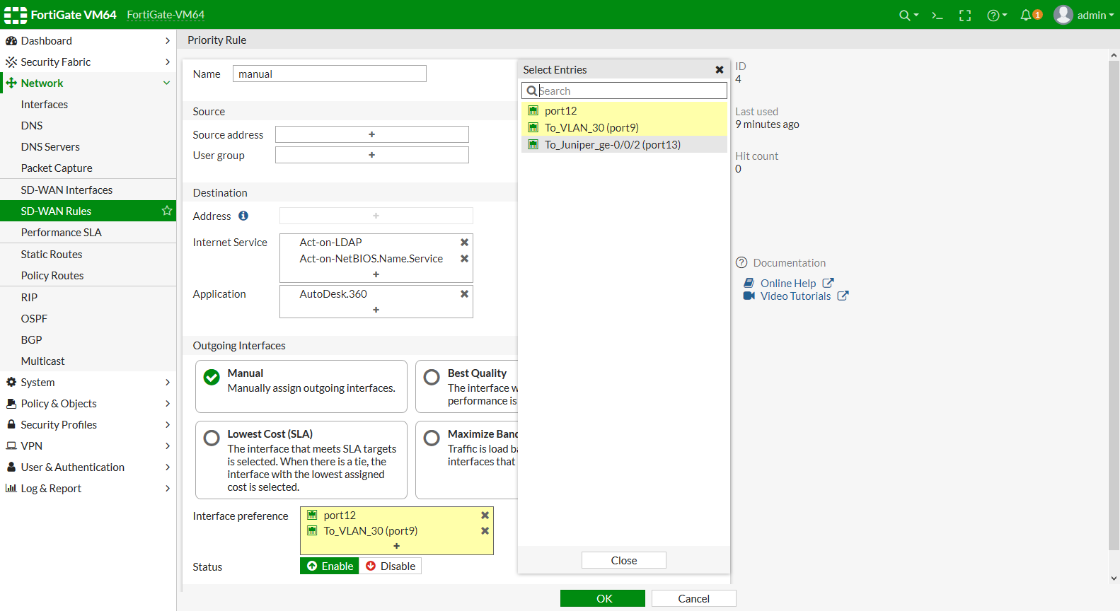
Task: Click the Documentation help icon
Action: point(741,263)
